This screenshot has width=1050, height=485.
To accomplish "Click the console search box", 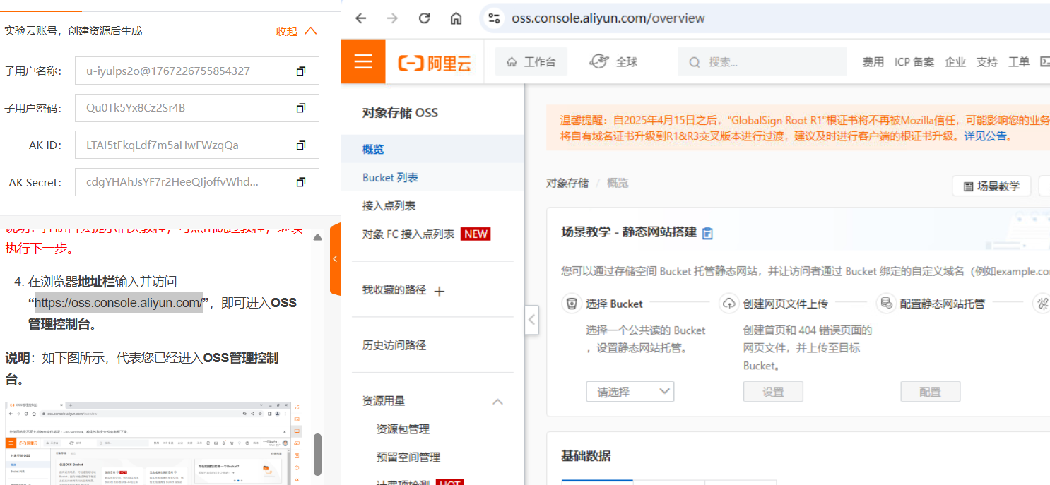I will pos(762,62).
